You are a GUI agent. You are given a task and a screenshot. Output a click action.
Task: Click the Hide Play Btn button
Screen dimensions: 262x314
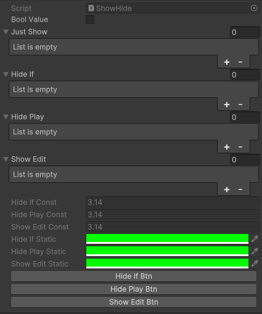pyautogui.click(x=134, y=289)
